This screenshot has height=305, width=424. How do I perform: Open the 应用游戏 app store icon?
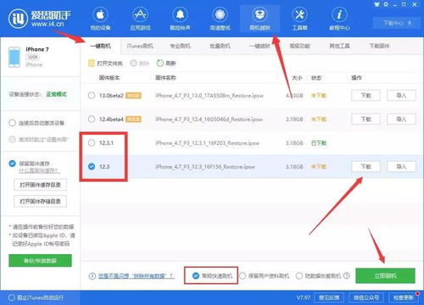pyautogui.click(x=140, y=14)
